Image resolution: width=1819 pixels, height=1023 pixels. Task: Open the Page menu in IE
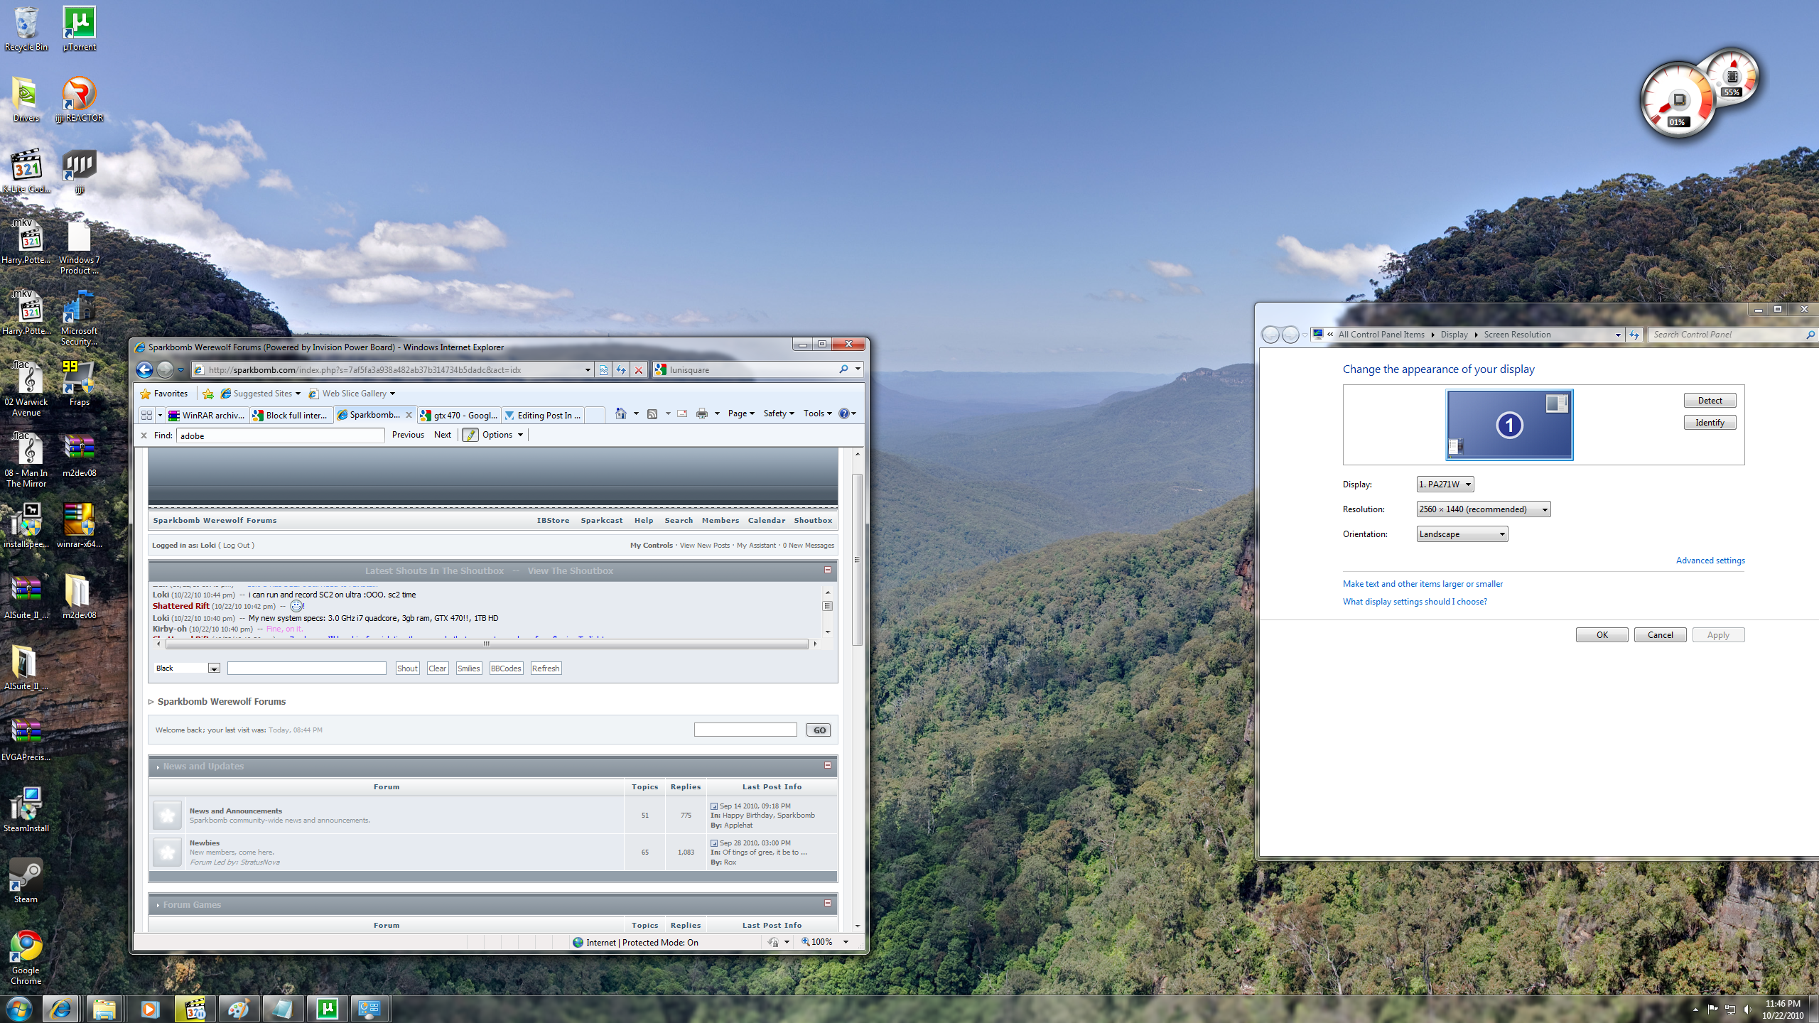click(741, 413)
